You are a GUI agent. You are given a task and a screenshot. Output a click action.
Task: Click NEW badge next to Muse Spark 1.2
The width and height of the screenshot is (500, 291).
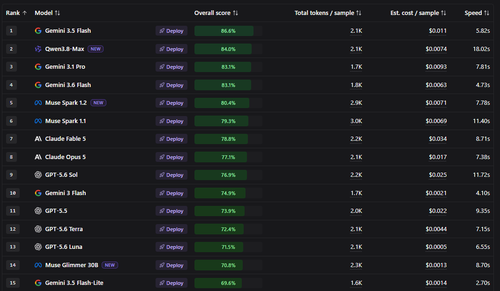coord(98,103)
